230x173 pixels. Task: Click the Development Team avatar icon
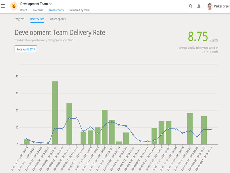(x=14, y=6)
